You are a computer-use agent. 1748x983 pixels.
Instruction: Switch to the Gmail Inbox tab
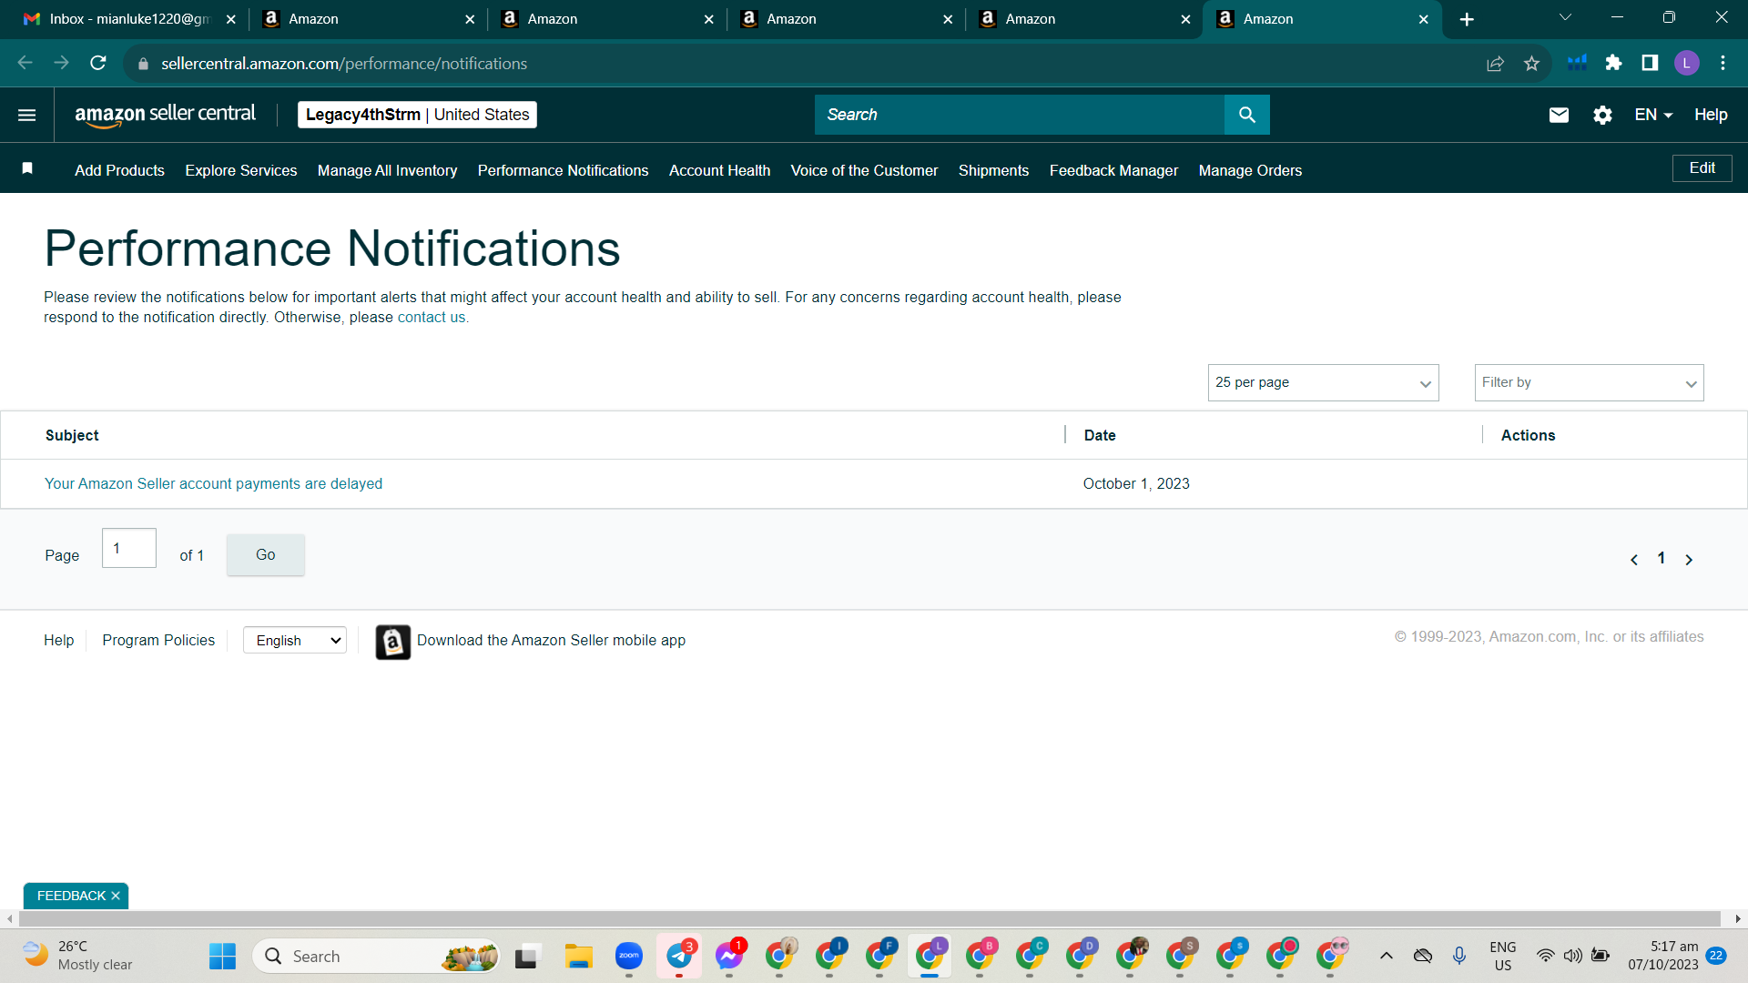click(x=127, y=19)
